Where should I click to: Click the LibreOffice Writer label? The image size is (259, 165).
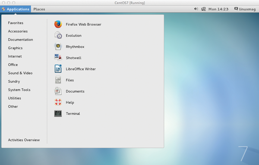(x=81, y=69)
